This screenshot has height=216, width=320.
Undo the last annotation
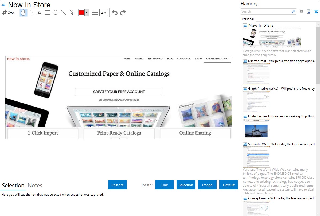click(x=115, y=13)
